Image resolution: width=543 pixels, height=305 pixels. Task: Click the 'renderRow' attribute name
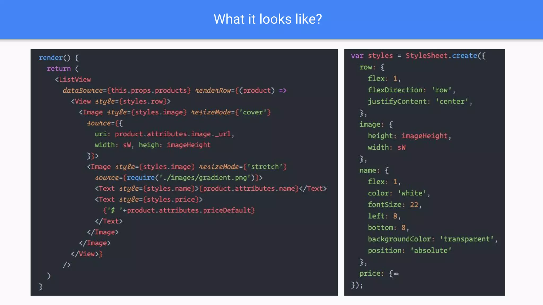213,91
